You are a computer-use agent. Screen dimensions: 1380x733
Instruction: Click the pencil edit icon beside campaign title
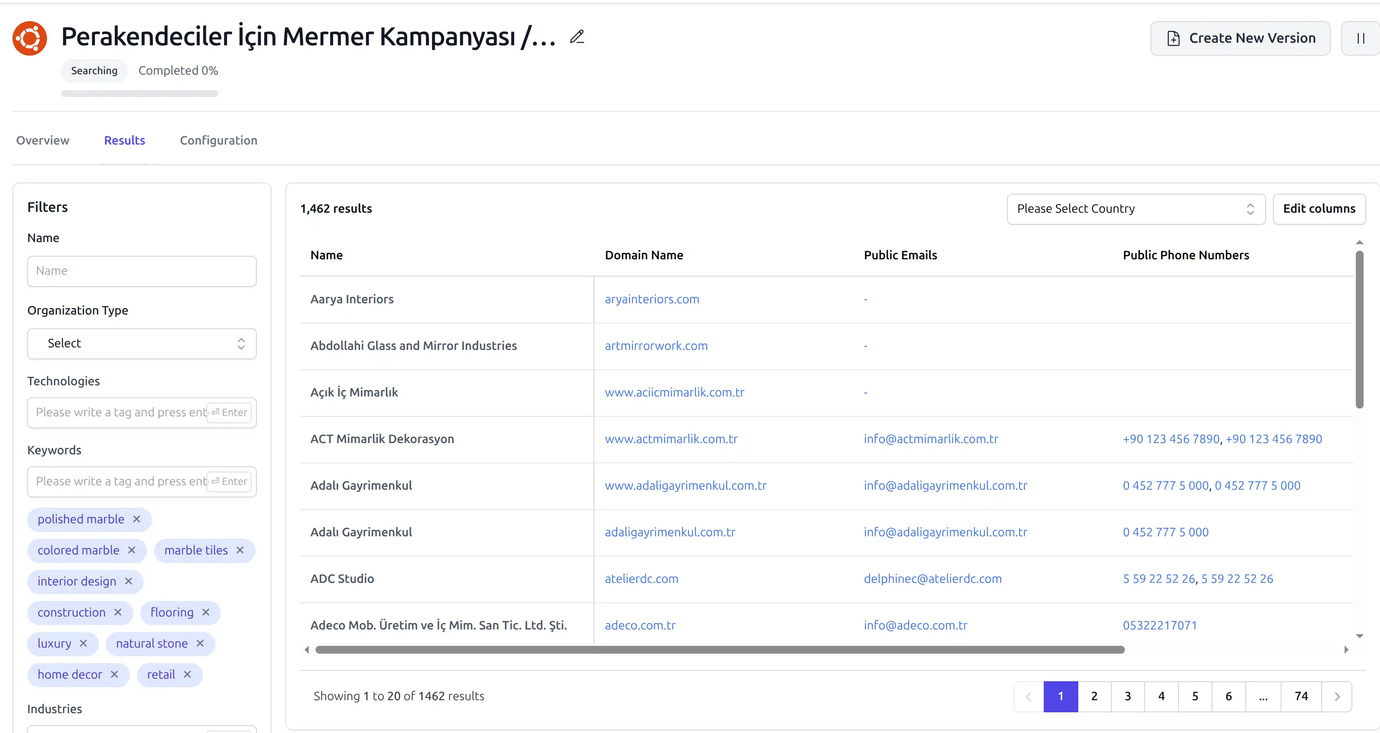tap(577, 37)
